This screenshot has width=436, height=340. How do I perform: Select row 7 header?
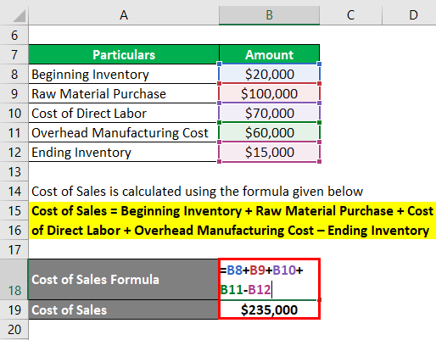(x=14, y=54)
